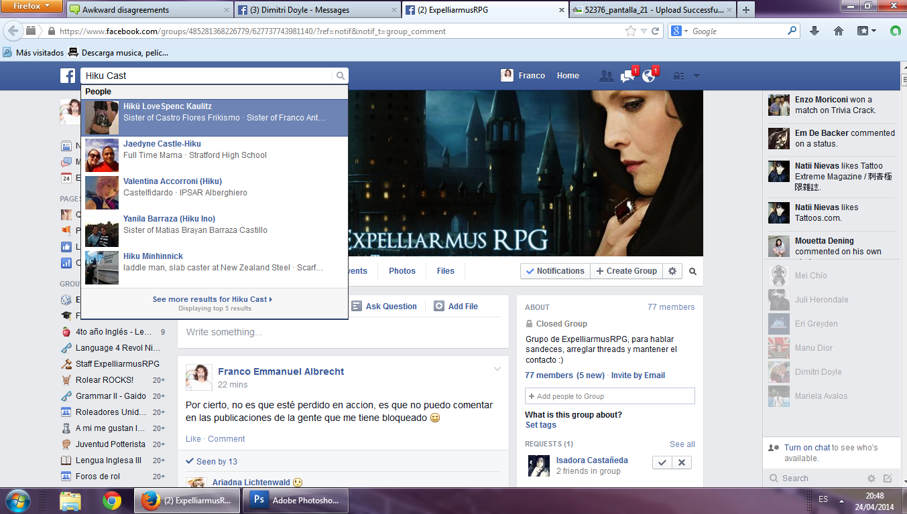Click the Firefox back arrow button
Image resolution: width=907 pixels, height=514 pixels.
click(13, 31)
